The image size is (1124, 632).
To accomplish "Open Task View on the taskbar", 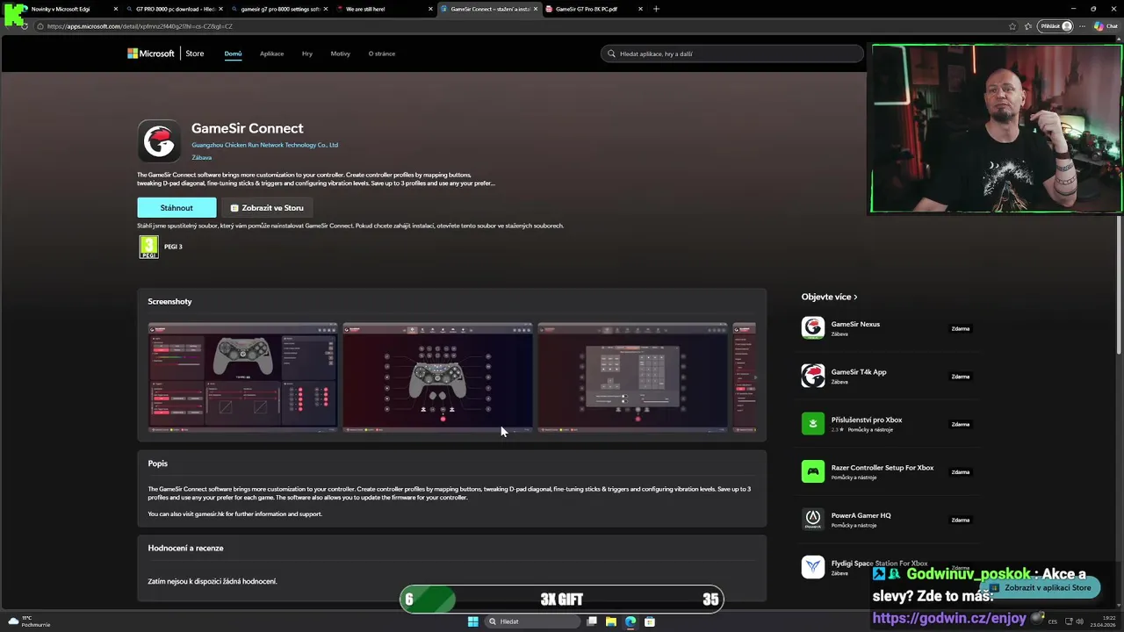I will coord(592,621).
